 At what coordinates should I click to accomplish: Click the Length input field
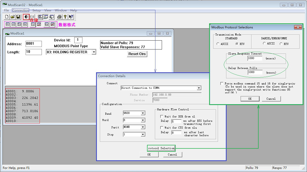click(34, 52)
